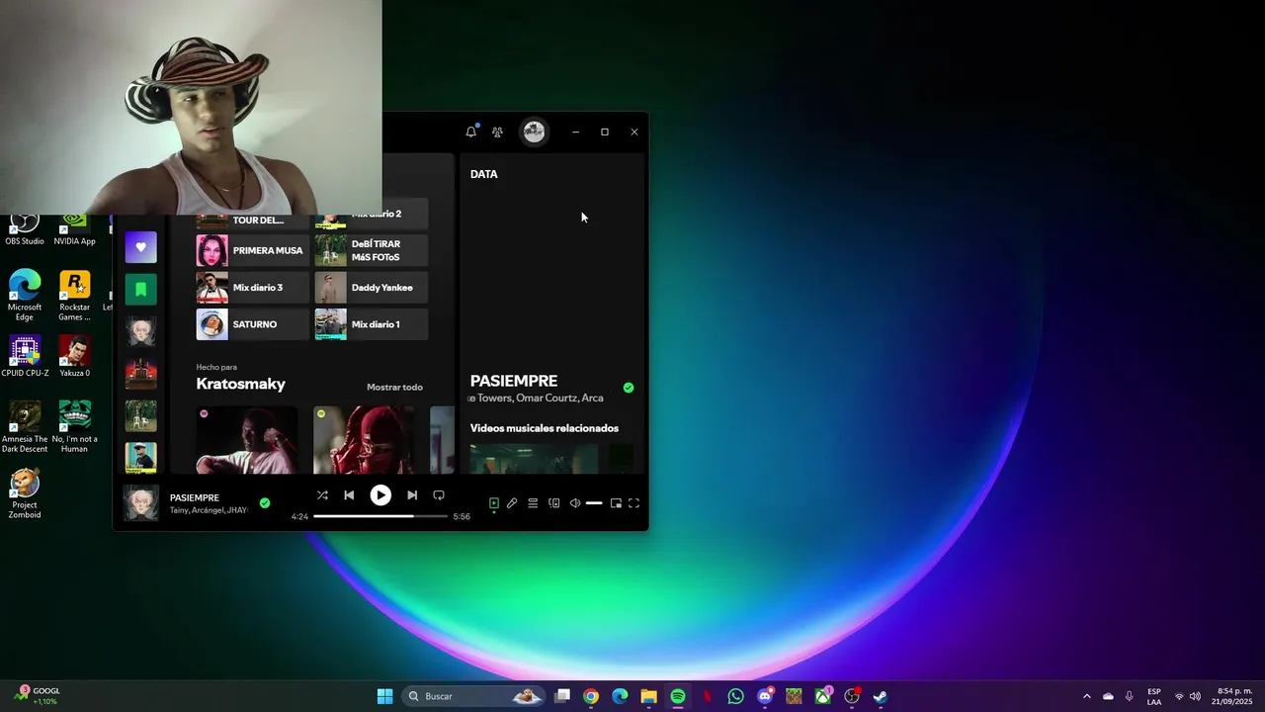Screen dimensions: 1265x712
Task: Open PRIMERA MUSA shortcut tile
Action: coord(252,250)
